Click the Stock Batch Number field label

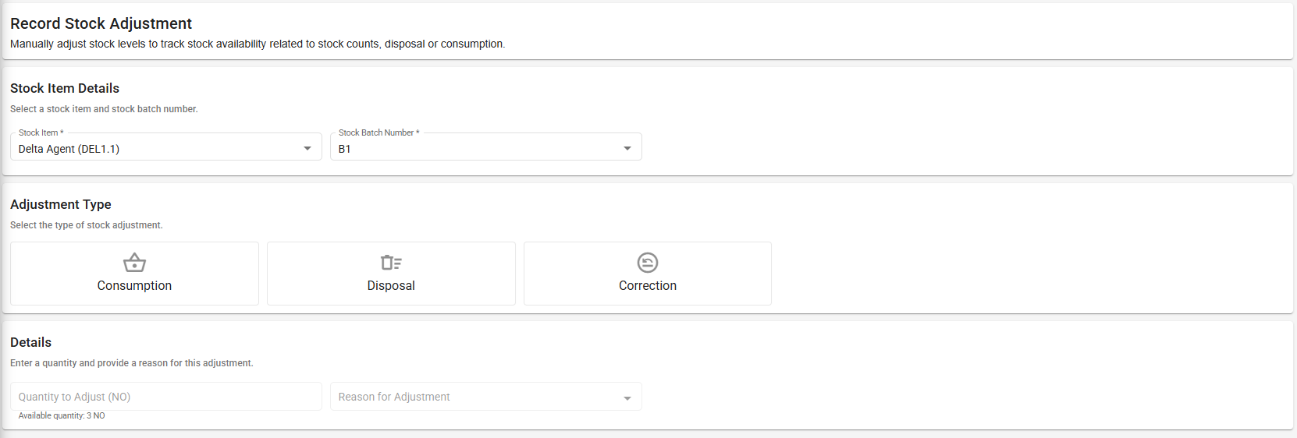click(x=378, y=132)
